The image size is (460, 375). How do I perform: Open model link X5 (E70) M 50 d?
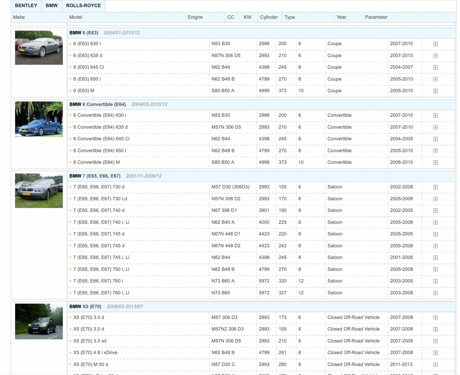[91, 364]
